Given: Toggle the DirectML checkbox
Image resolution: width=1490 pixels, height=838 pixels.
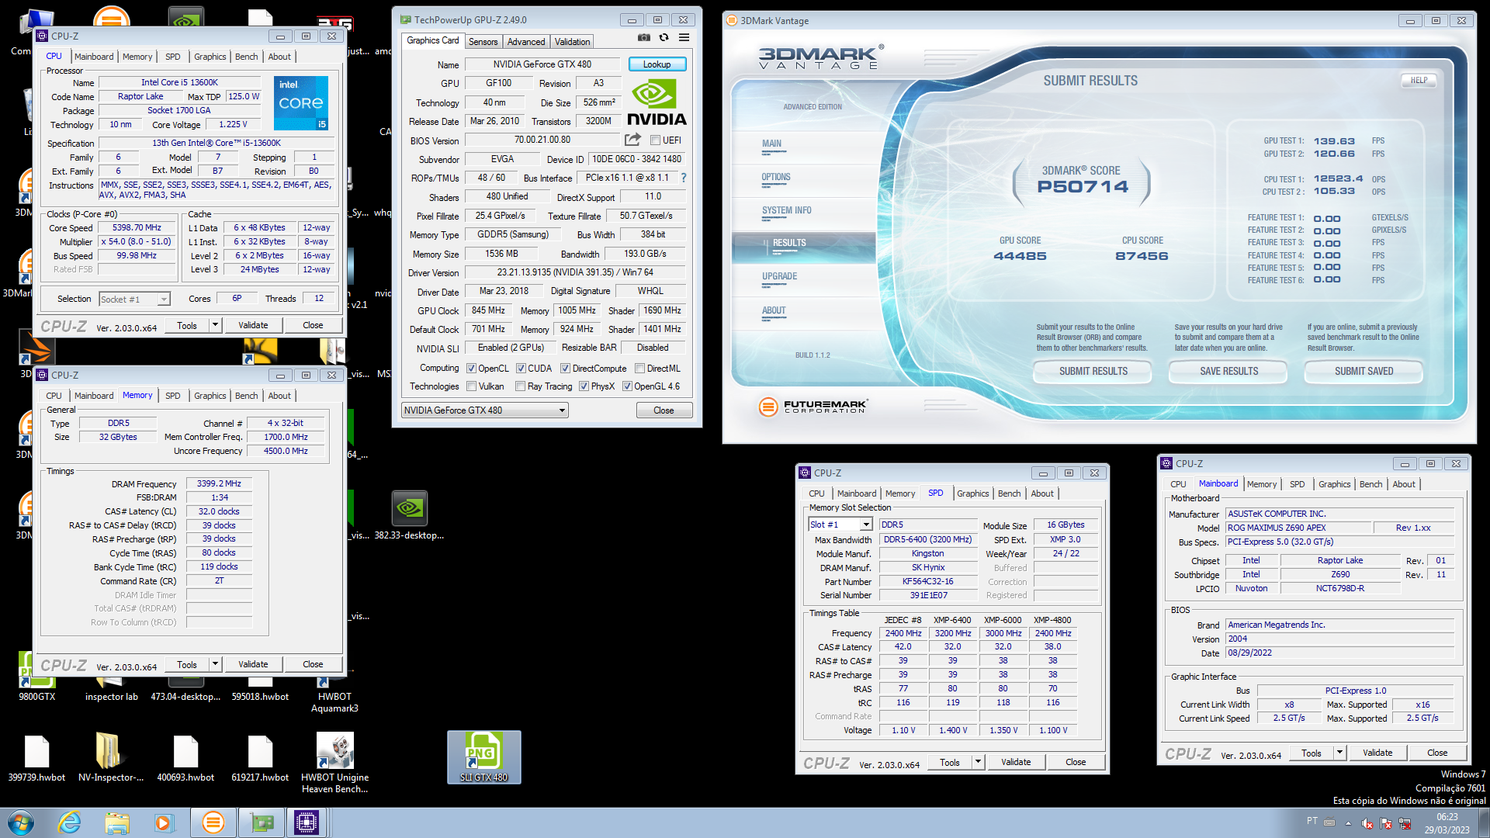Looking at the screenshot, I should click(x=640, y=369).
